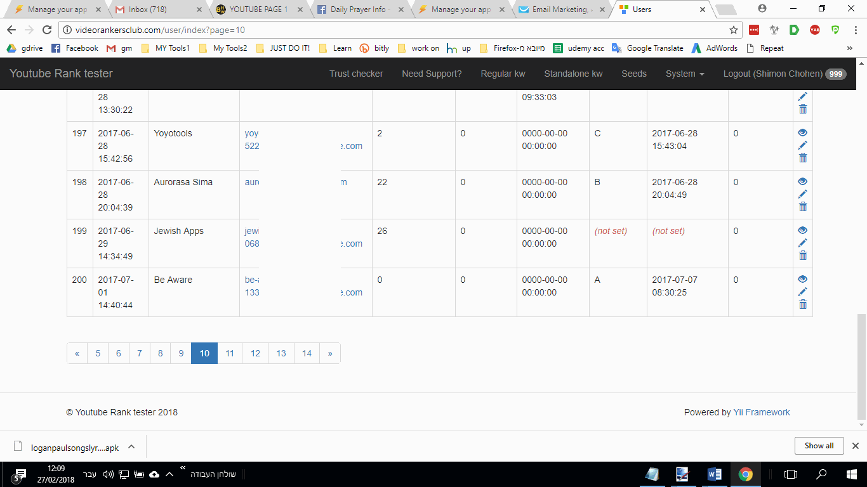View the Yoyotools user row

802,133
